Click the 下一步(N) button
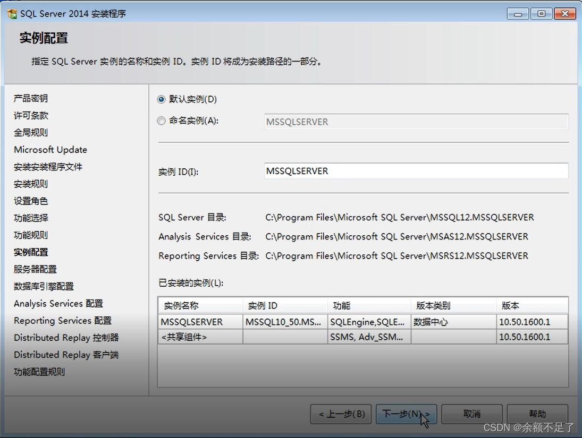582x438 pixels. click(x=406, y=414)
